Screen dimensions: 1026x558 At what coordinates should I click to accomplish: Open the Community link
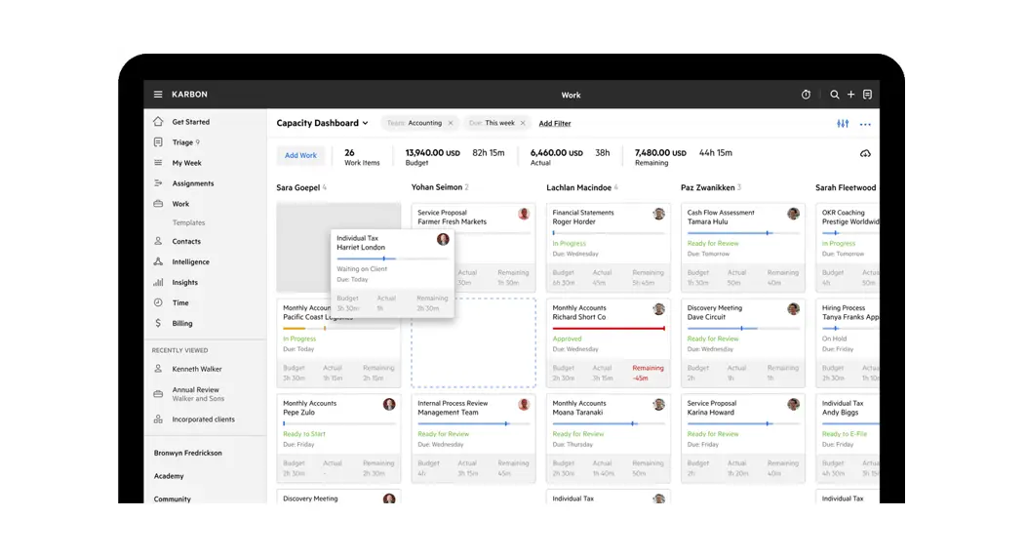(172, 498)
